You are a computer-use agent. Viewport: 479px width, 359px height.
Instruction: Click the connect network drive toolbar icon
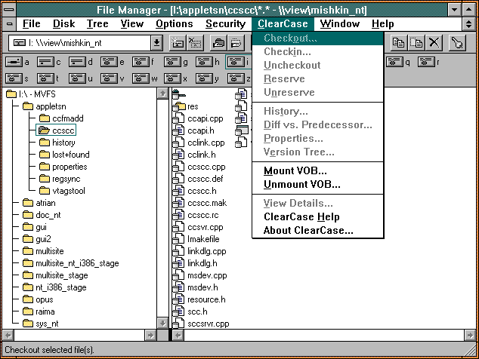tap(178, 43)
